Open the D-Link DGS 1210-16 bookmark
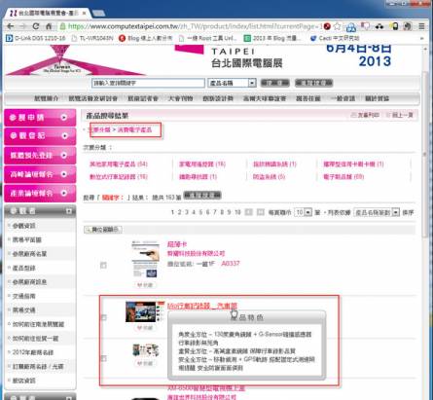 click(36, 38)
